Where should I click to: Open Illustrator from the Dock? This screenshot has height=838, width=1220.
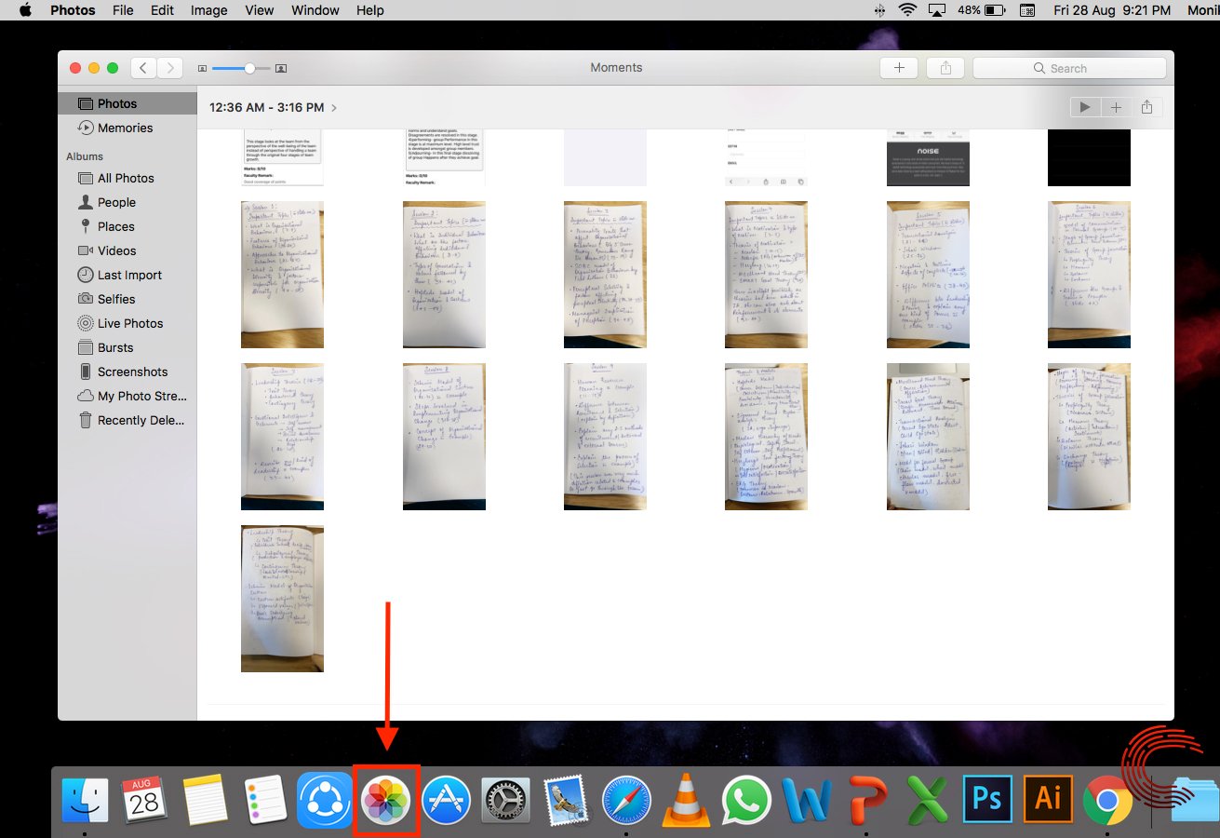pyautogui.click(x=1047, y=801)
